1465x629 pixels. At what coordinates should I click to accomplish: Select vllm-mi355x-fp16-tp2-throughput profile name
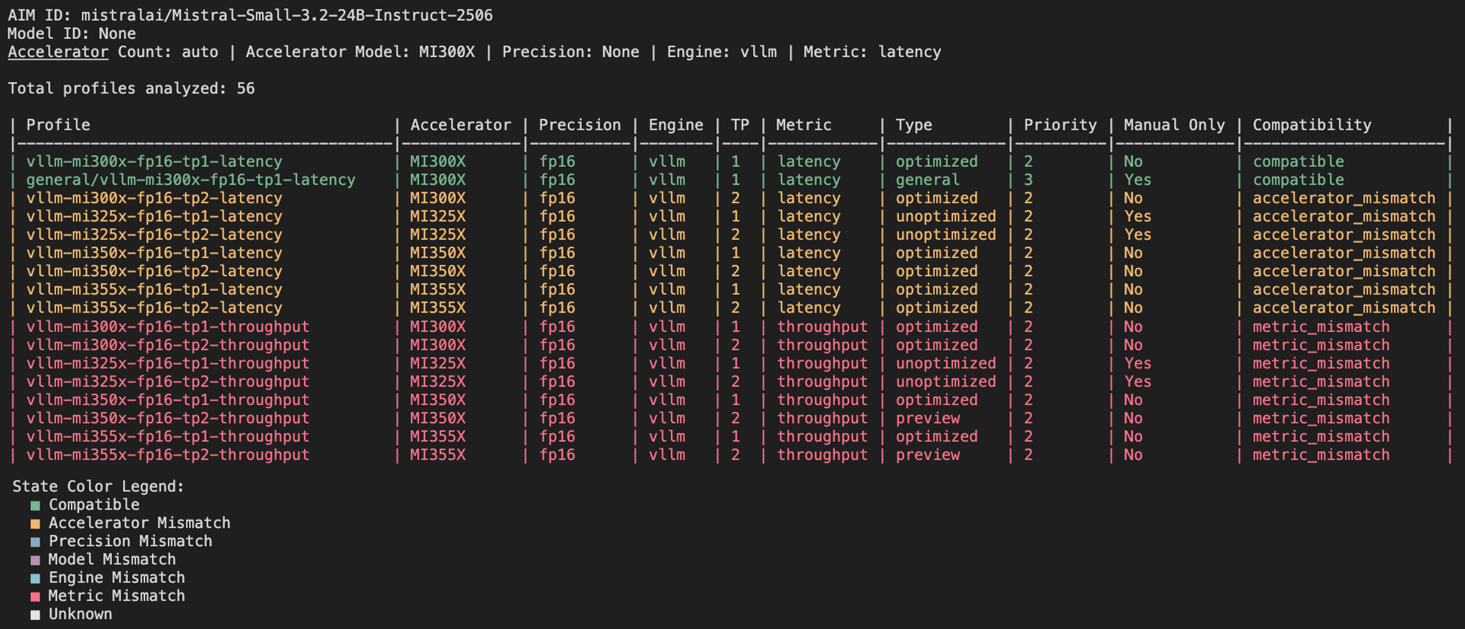168,454
